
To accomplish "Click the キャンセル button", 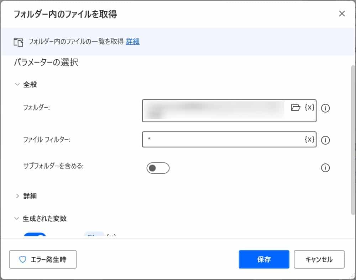I will click(319, 259).
